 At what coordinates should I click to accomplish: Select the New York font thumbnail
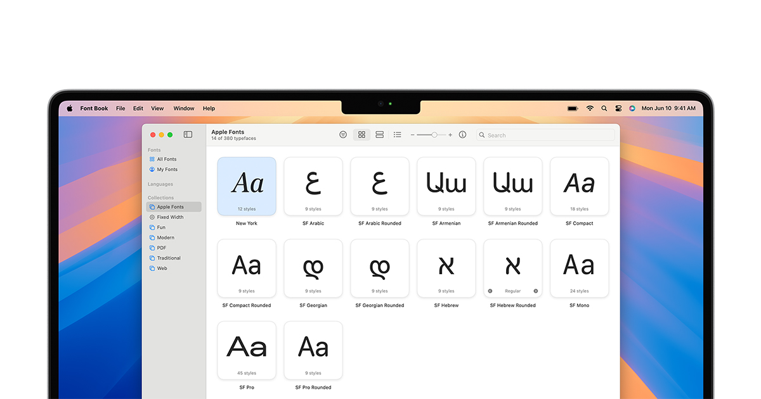click(x=247, y=186)
